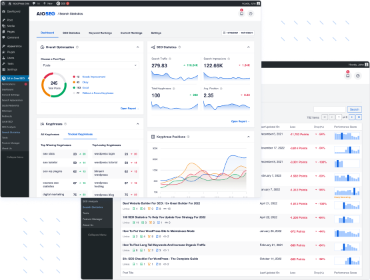Screen dimensions: 370x280
Task: Click the Search Impressions info icon
Action: tap(229, 59)
